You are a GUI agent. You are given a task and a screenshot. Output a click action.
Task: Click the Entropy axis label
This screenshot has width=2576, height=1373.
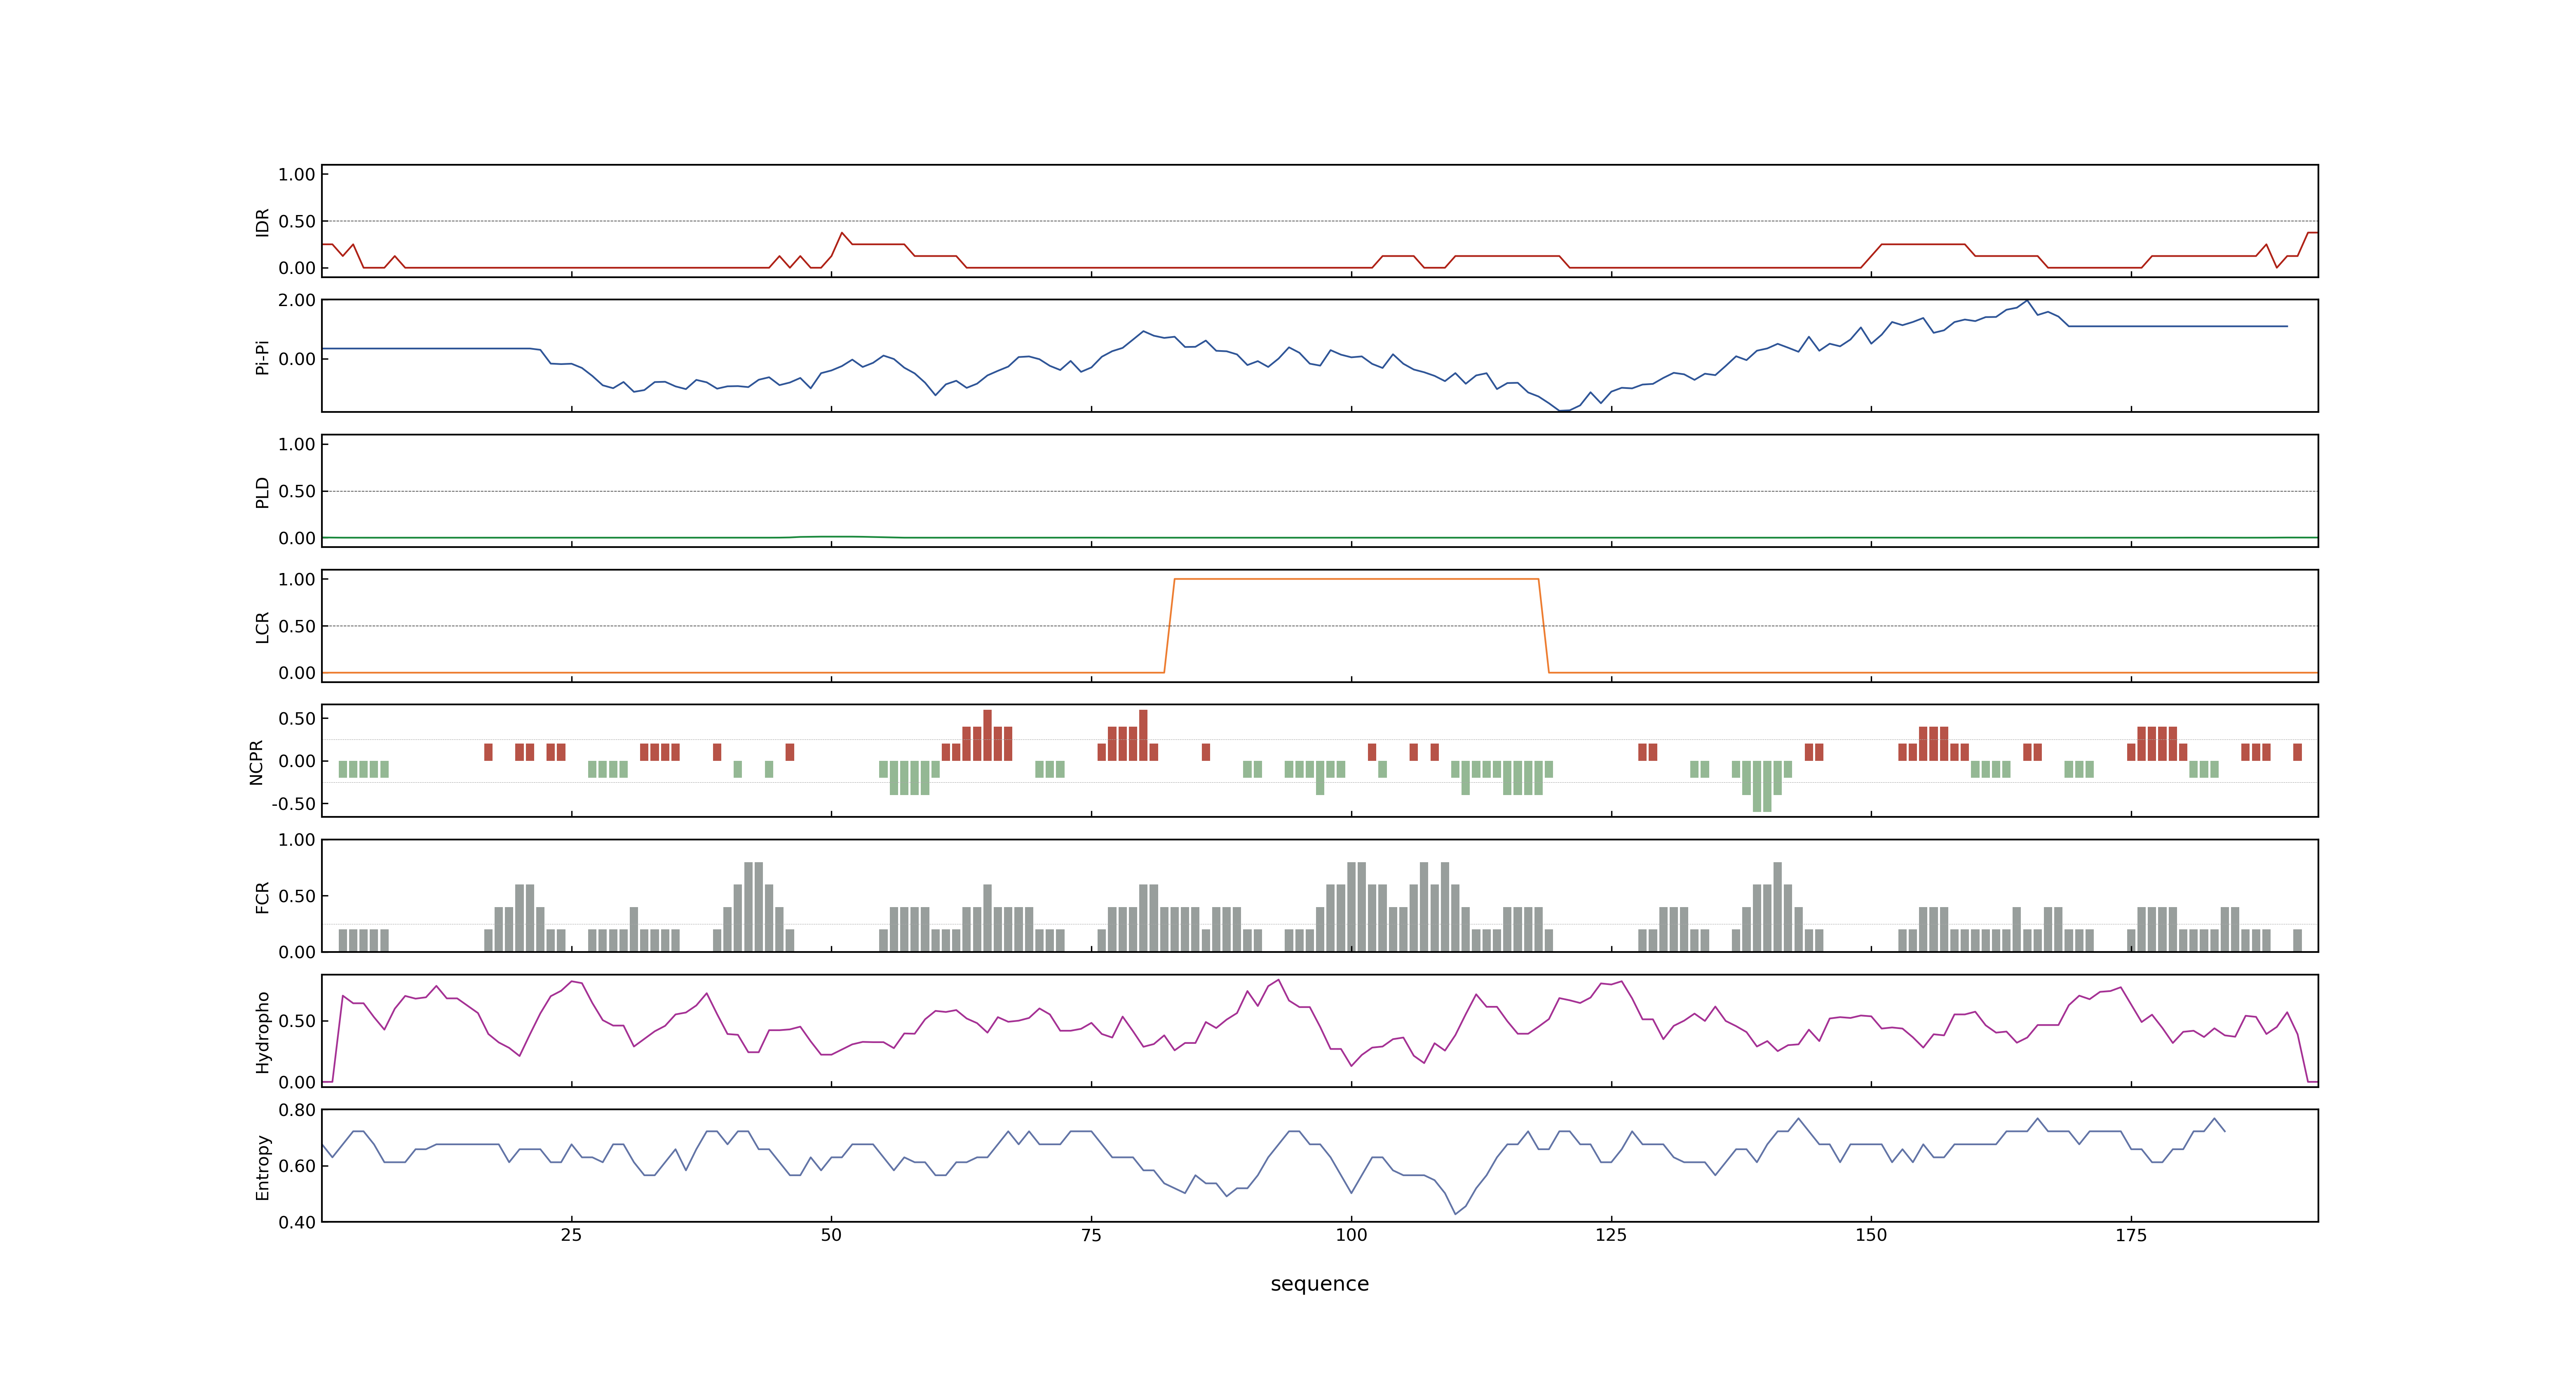click(262, 1167)
